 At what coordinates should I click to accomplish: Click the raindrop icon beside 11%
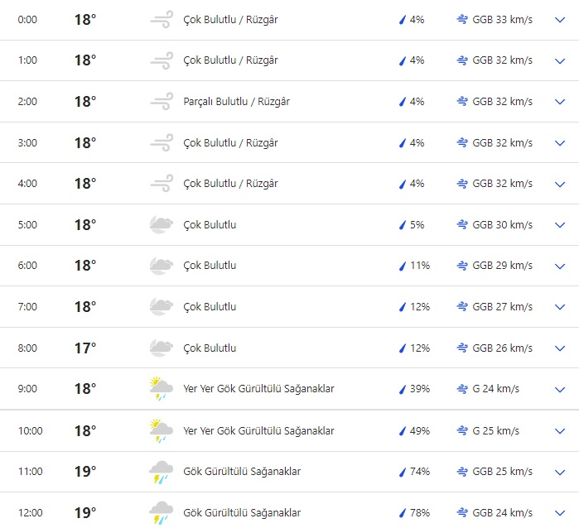pos(403,266)
